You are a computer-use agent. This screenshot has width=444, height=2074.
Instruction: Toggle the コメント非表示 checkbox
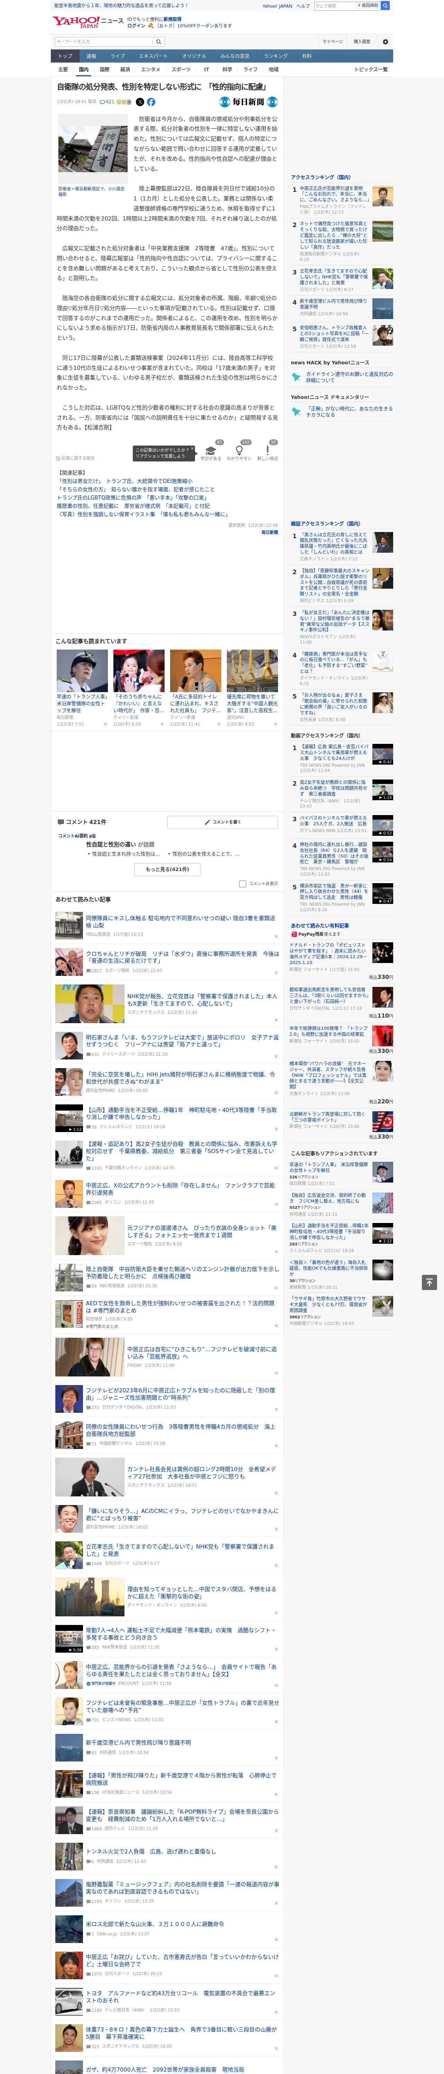coord(242,883)
